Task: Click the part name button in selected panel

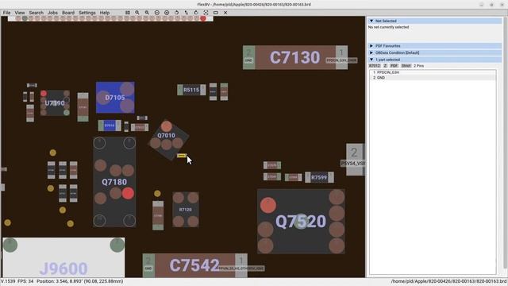Action: coord(375,66)
